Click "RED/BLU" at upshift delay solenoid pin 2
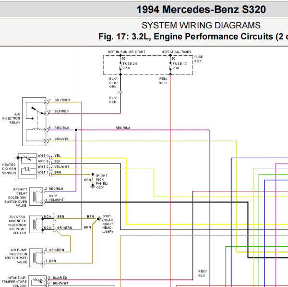This screenshot has height=287, width=288. click(x=56, y=189)
